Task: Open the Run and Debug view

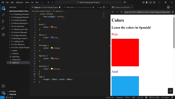Action: [3, 28]
